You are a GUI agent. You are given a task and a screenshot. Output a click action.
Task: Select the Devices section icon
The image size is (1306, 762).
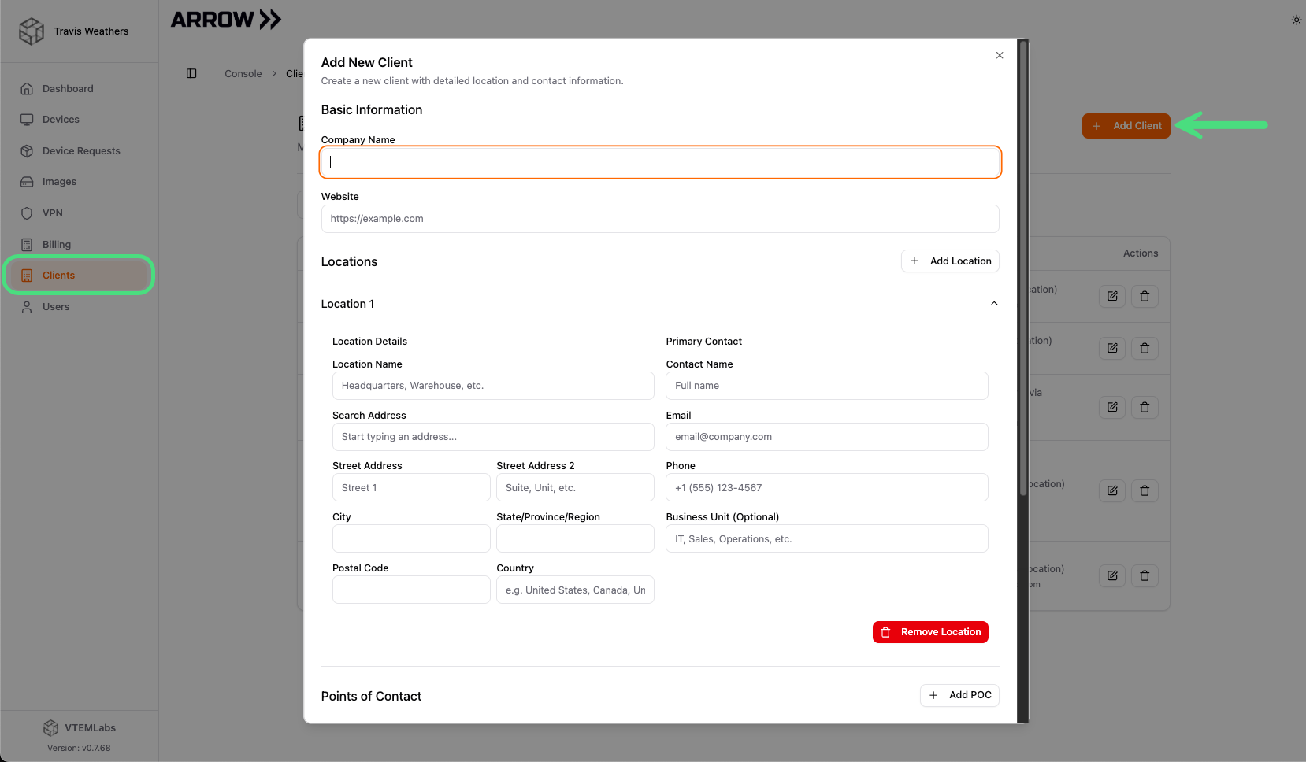(x=27, y=119)
